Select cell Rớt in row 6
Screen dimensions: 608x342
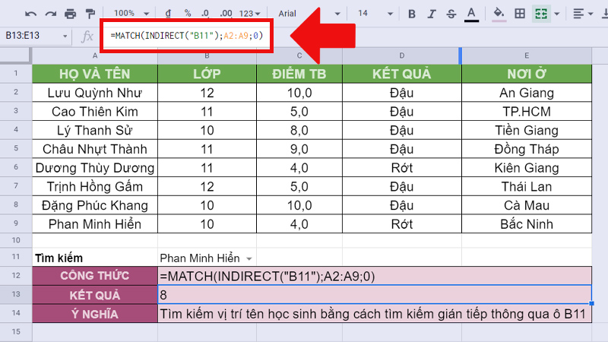(402, 167)
